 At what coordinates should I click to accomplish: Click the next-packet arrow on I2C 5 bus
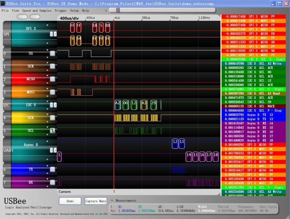coord(55,105)
